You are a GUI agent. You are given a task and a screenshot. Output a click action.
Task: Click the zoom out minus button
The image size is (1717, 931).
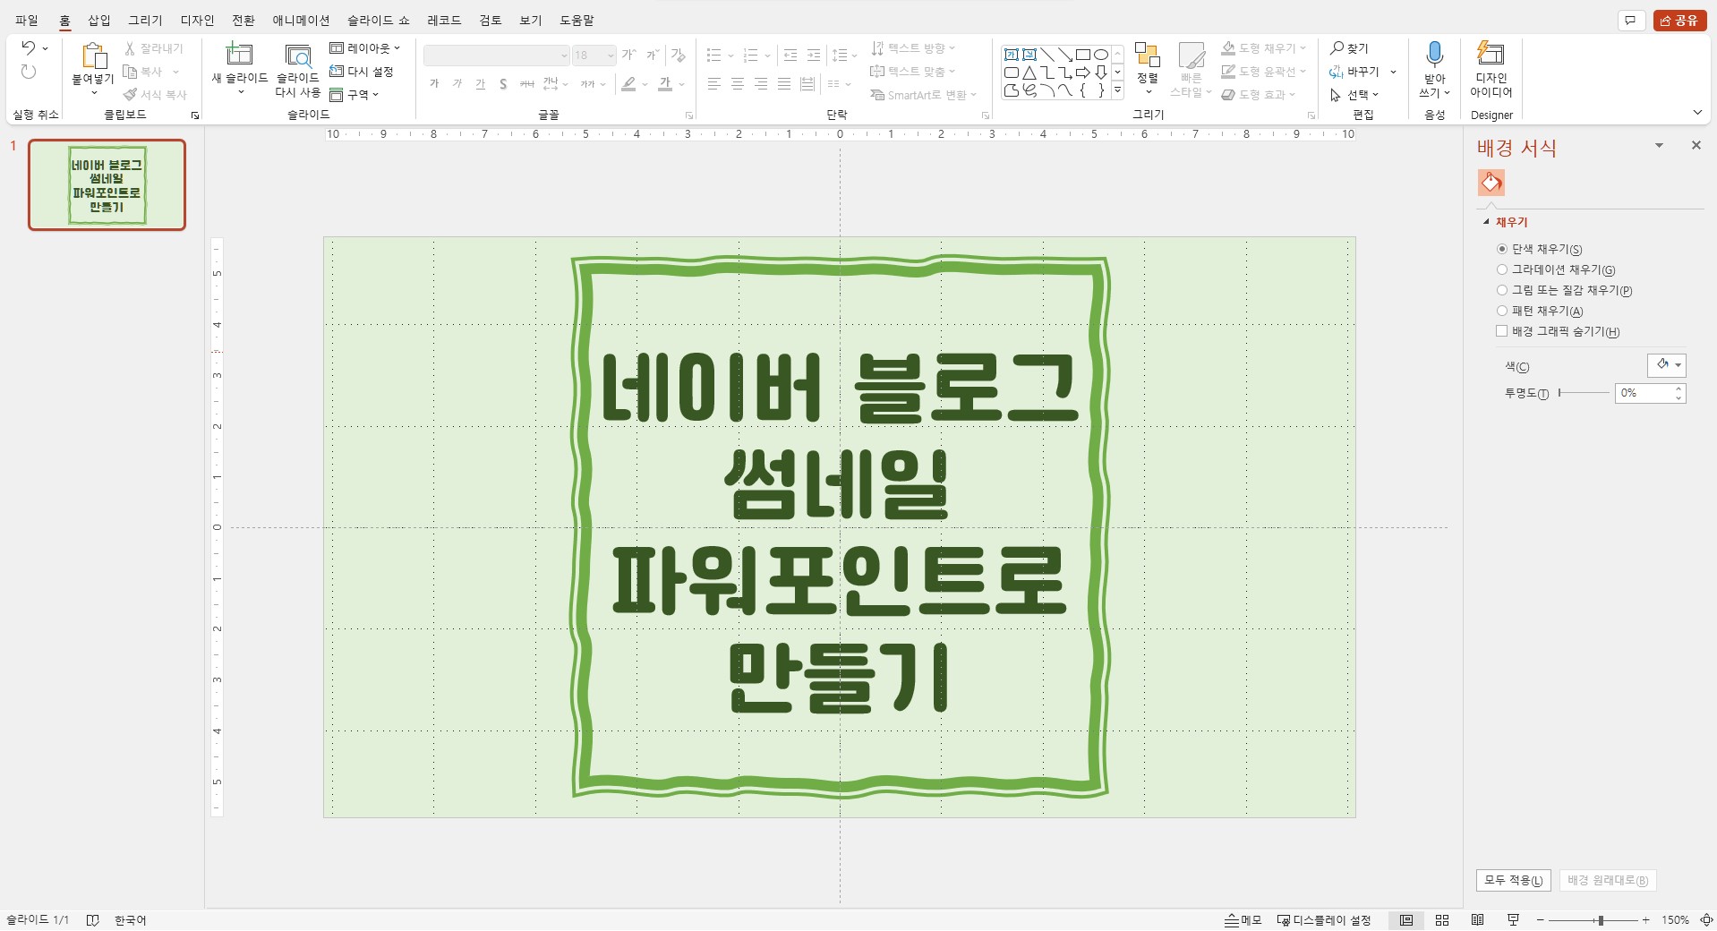[1541, 920]
